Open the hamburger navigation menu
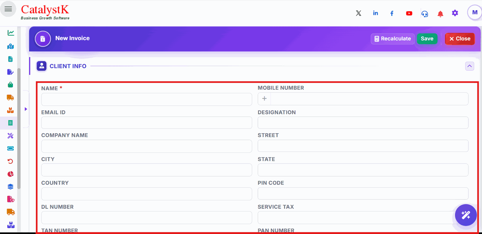Image resolution: width=482 pixels, height=234 pixels. [8, 9]
